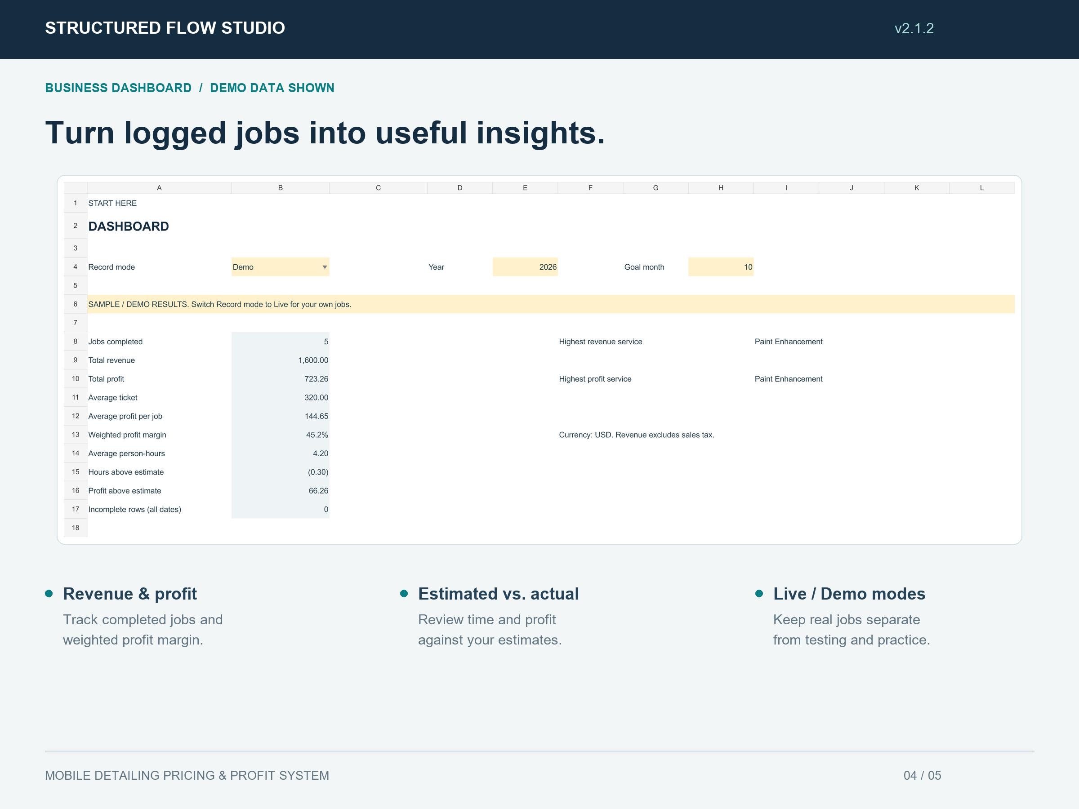Select column L header
The height and width of the screenshot is (809, 1079).
click(x=982, y=188)
